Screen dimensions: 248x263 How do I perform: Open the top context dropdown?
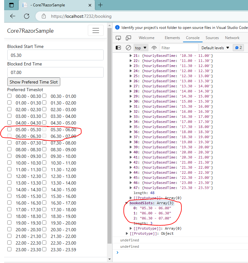[x=140, y=48]
